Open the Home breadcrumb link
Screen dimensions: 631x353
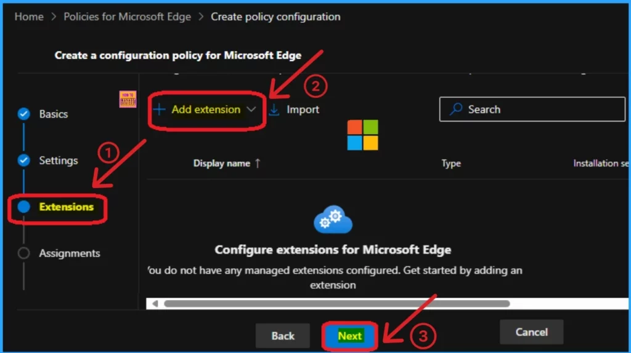pos(29,17)
